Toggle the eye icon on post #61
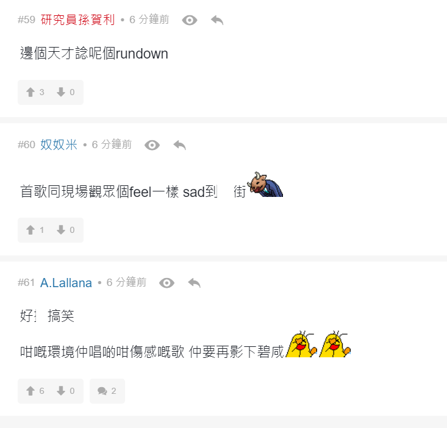 166,284
